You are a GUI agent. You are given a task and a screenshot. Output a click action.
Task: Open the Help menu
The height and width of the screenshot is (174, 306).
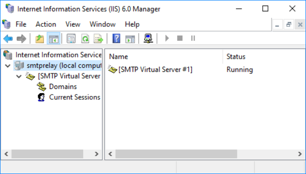pyautogui.click(x=132, y=24)
